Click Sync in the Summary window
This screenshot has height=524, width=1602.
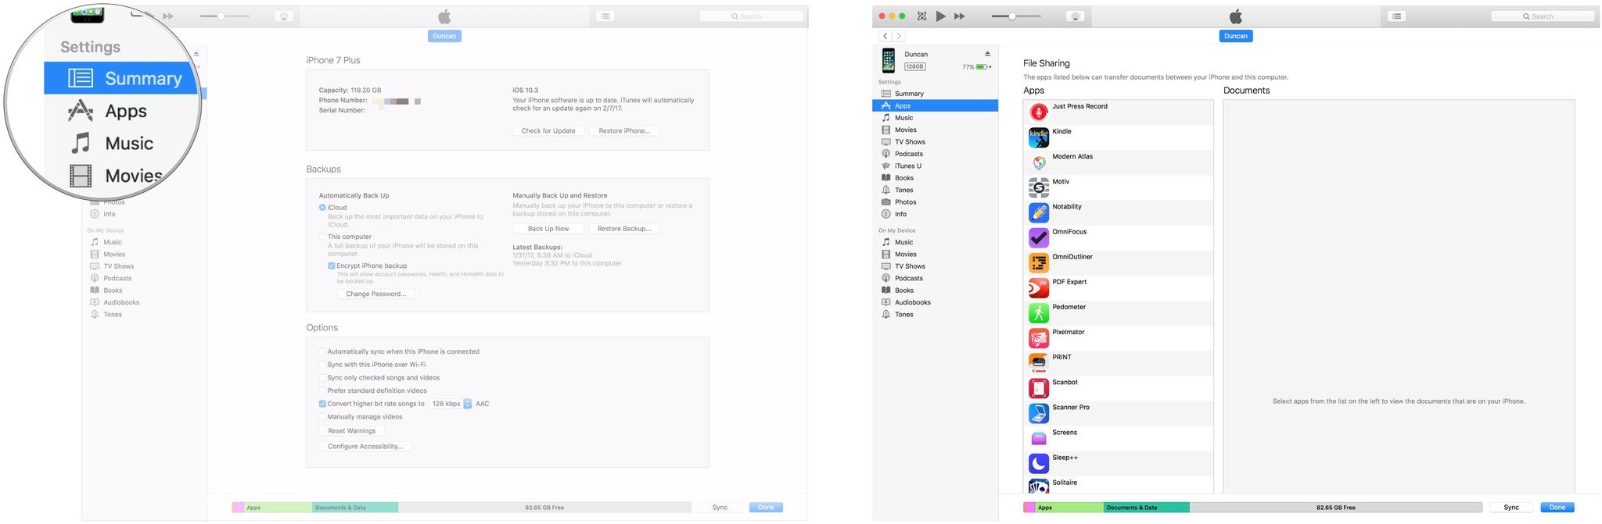click(x=720, y=508)
